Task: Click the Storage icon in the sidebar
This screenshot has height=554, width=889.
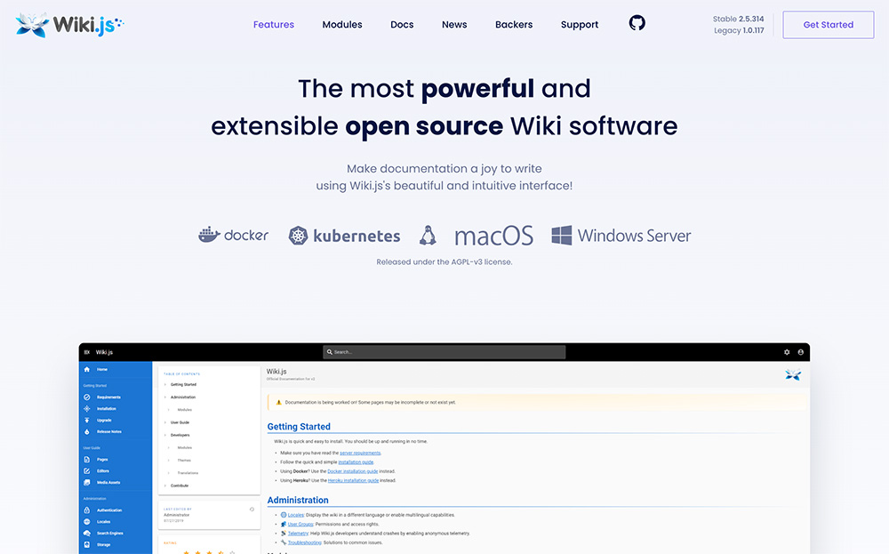Action: tap(87, 544)
